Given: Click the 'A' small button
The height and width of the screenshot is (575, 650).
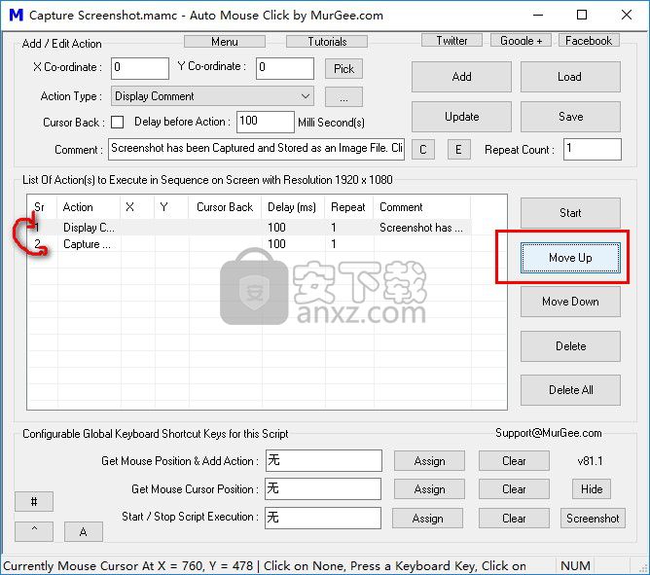Looking at the screenshot, I should pyautogui.click(x=84, y=531).
